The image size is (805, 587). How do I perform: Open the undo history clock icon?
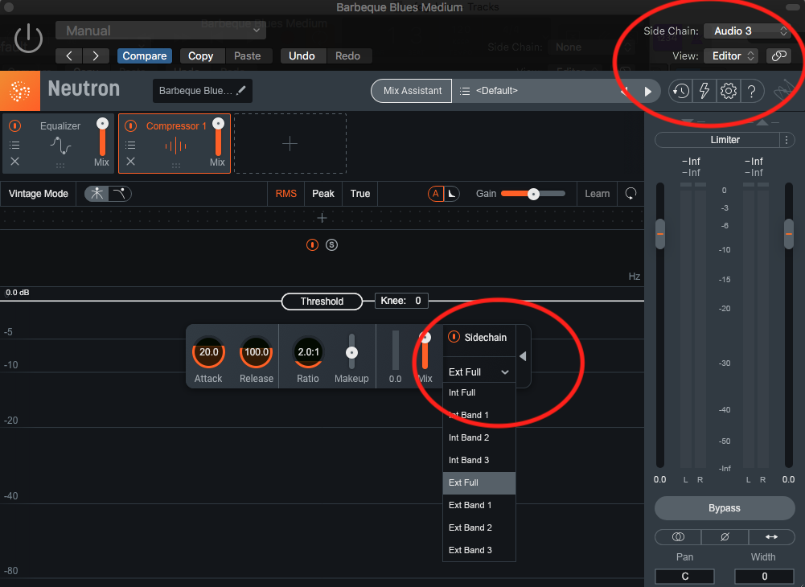pos(680,92)
